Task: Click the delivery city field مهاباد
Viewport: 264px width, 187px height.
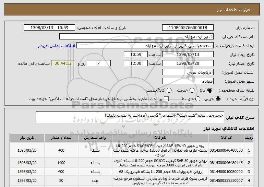Action: (x=188, y=81)
